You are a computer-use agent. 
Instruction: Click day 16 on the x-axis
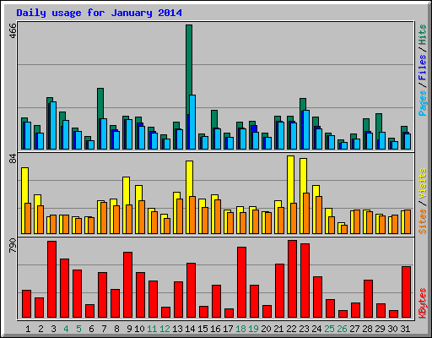(215, 329)
